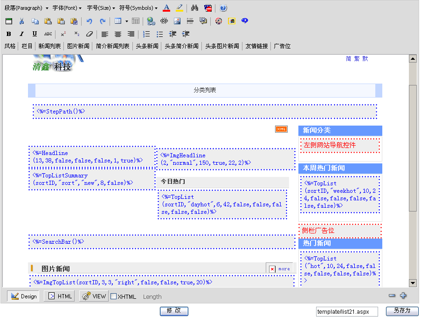This screenshot has height=317, width=421.
Task: Click the orange XML feed button
Action: point(282,129)
